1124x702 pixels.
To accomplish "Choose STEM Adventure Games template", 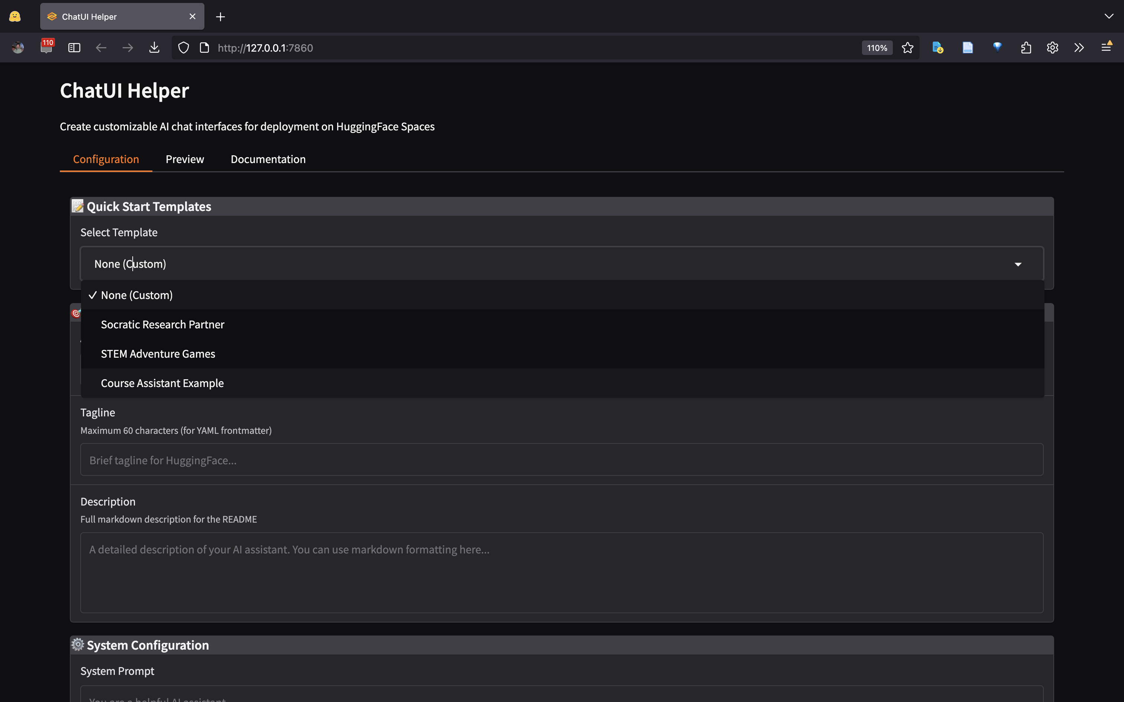I will click(x=158, y=354).
